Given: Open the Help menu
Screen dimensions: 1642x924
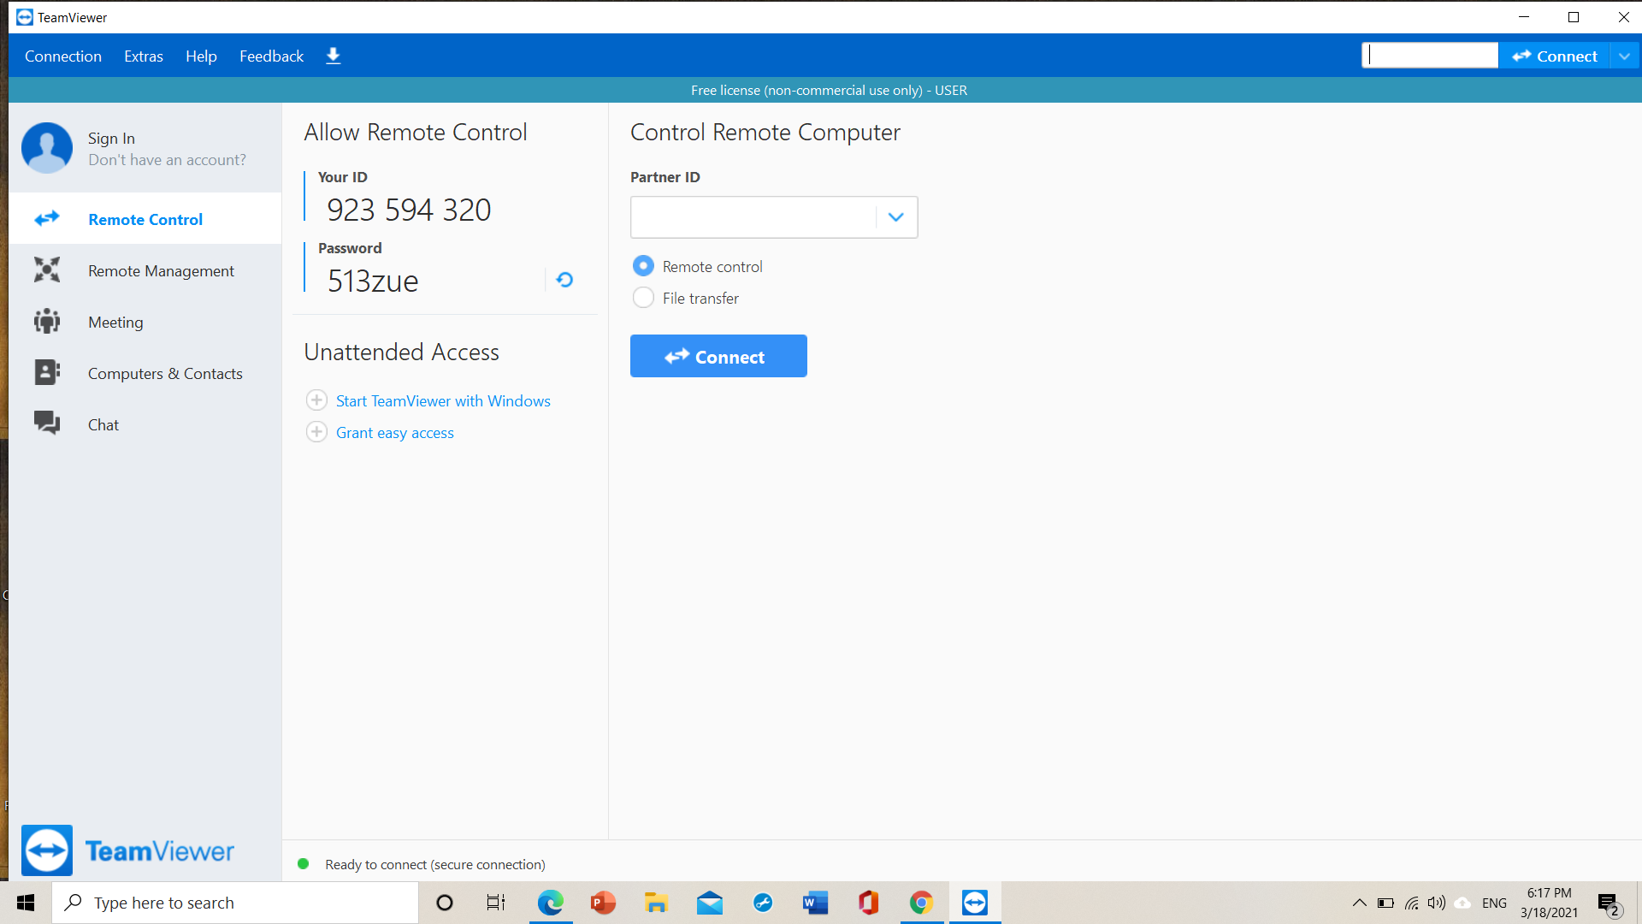Looking at the screenshot, I should [x=201, y=56].
